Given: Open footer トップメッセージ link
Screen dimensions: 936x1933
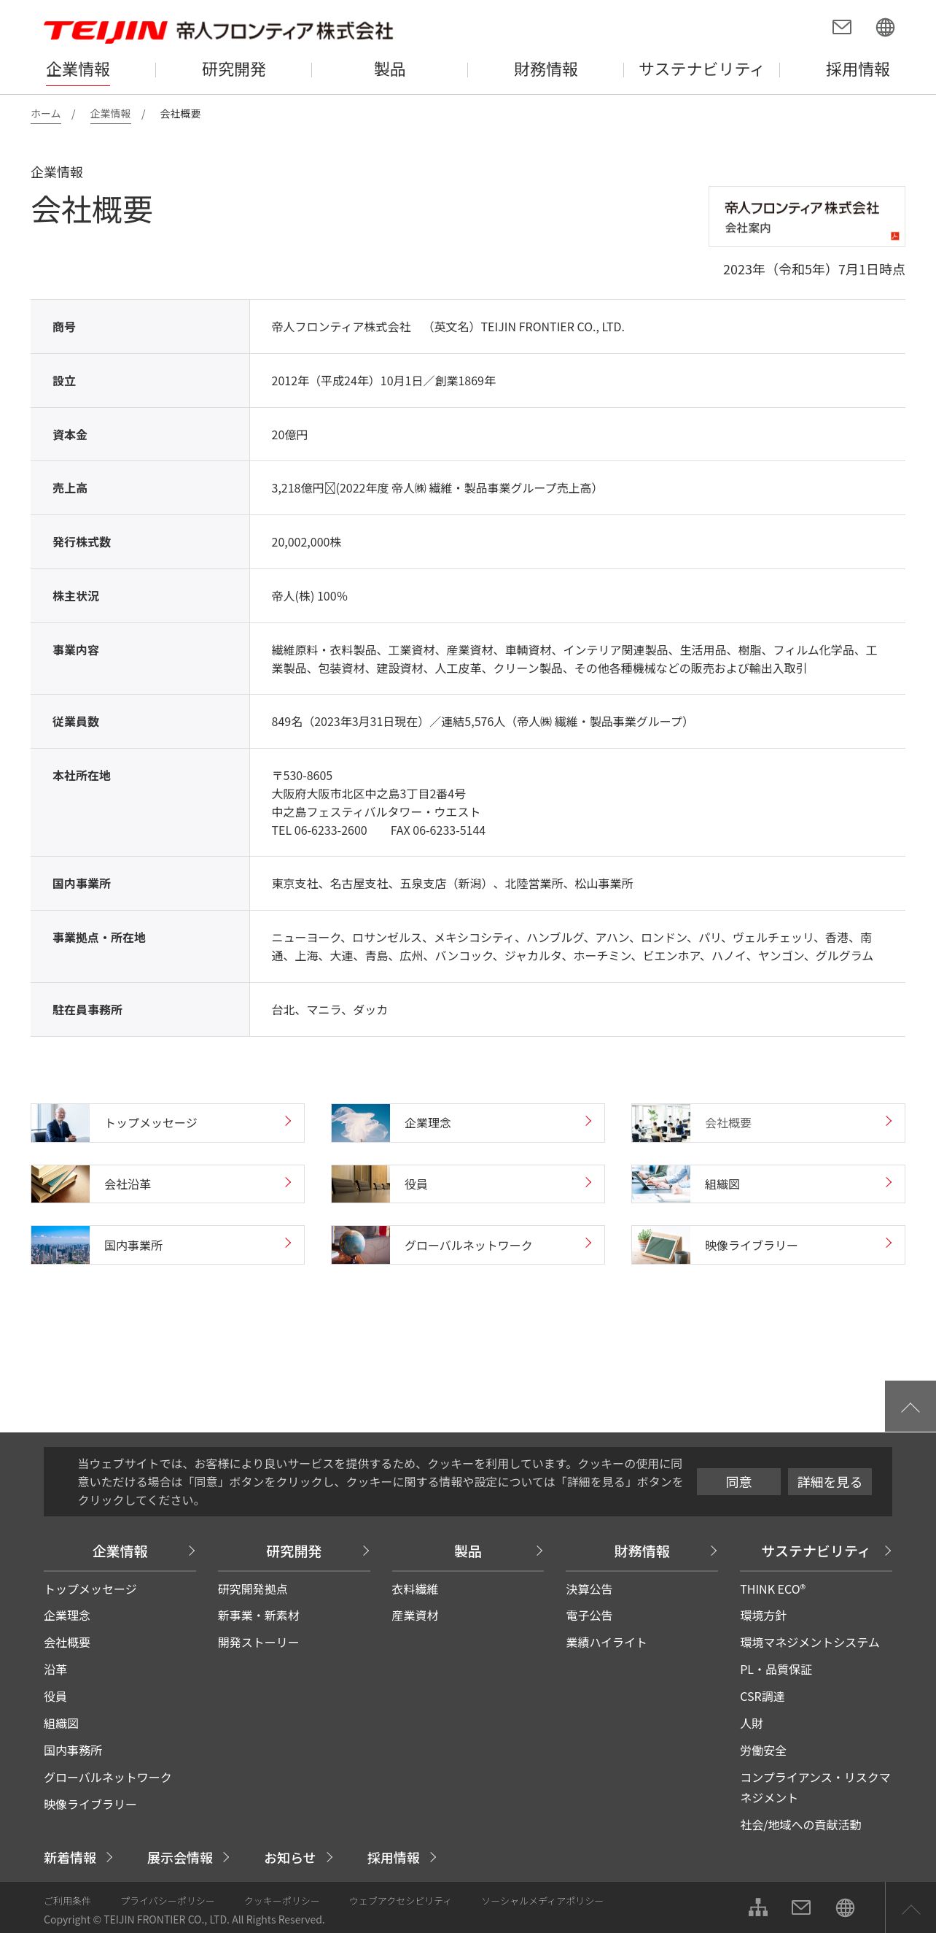Looking at the screenshot, I should (90, 1589).
